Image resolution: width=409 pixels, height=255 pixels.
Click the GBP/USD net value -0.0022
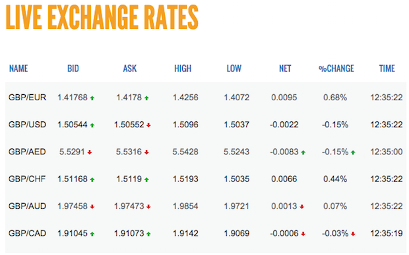click(284, 125)
